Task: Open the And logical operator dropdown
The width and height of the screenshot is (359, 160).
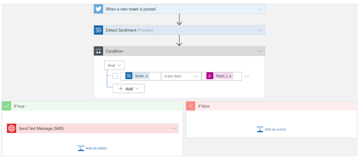Action: (x=114, y=65)
